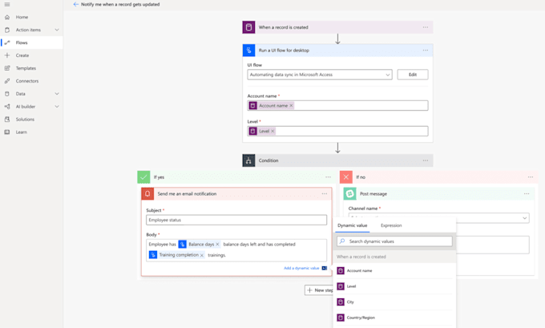
Task: Remove the Level token from field
Action: pos(272,132)
